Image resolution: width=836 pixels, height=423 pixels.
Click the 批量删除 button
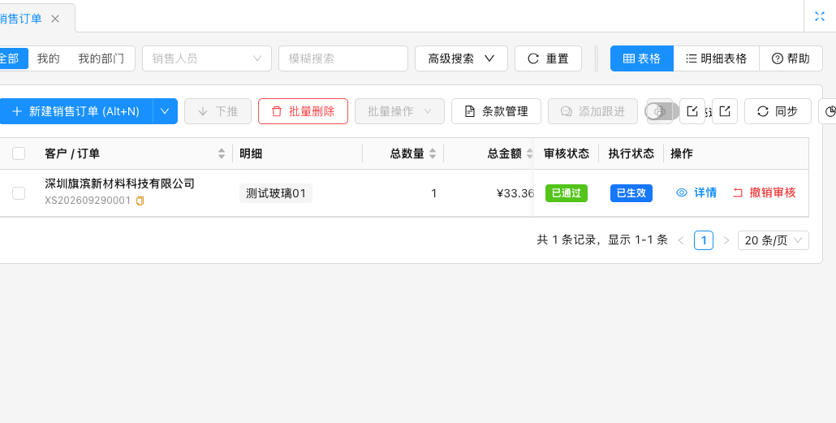[x=303, y=111]
